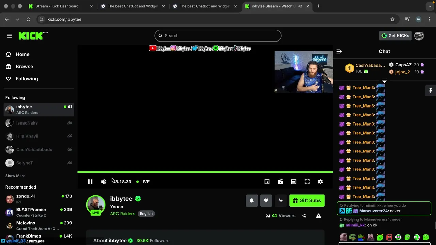Open player settings gear
Screen dimensions: 436x245
pos(320,182)
